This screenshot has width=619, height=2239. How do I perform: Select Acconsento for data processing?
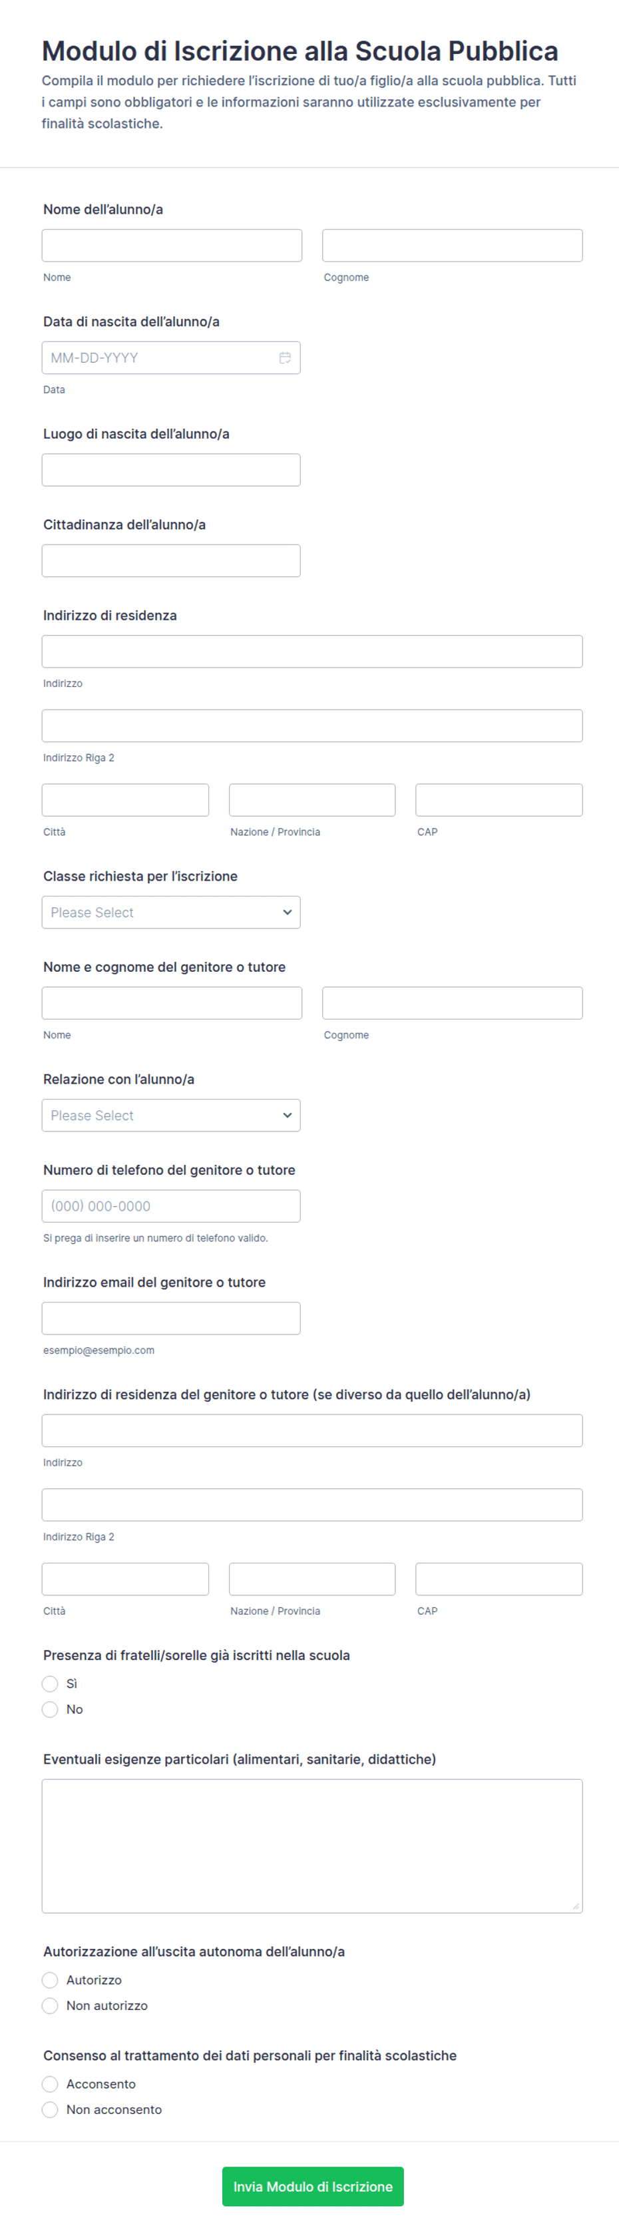click(x=51, y=2085)
